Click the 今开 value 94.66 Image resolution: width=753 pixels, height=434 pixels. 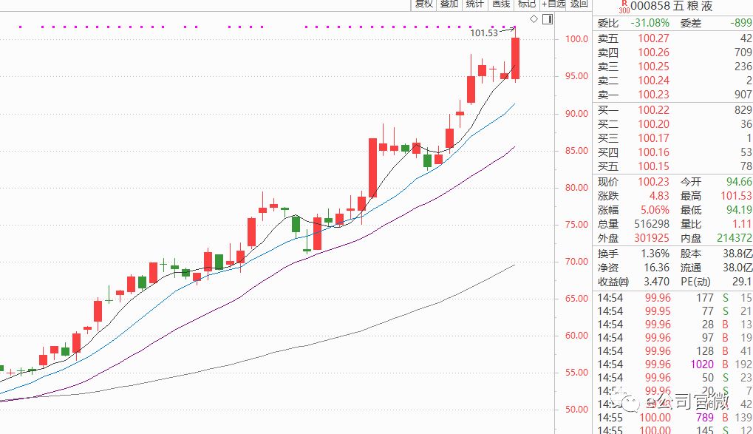[x=739, y=182]
